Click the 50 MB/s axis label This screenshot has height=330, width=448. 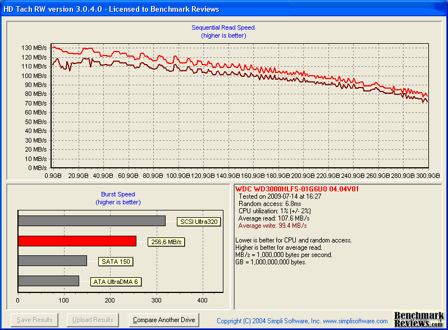[x=36, y=122]
